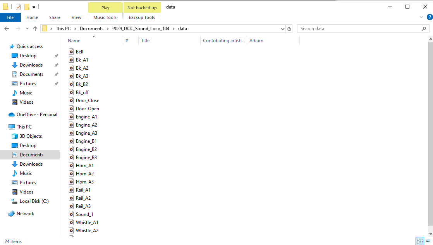Viewport: 433px width, 245px height.
Task: Click chevron after P029_DCC_Sound_Loco_104 breadcrumb
Action: pyautogui.click(x=174, y=29)
